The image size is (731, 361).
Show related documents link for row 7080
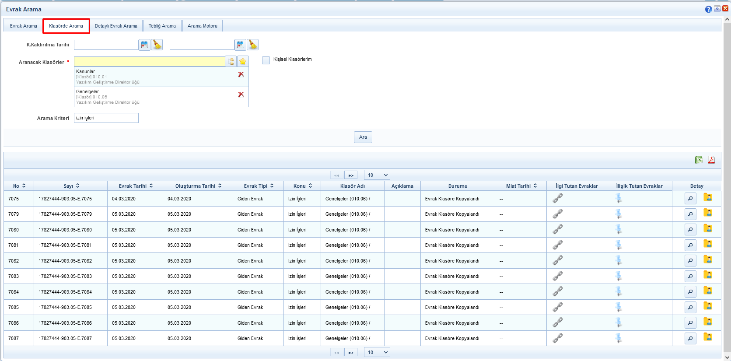click(557, 229)
